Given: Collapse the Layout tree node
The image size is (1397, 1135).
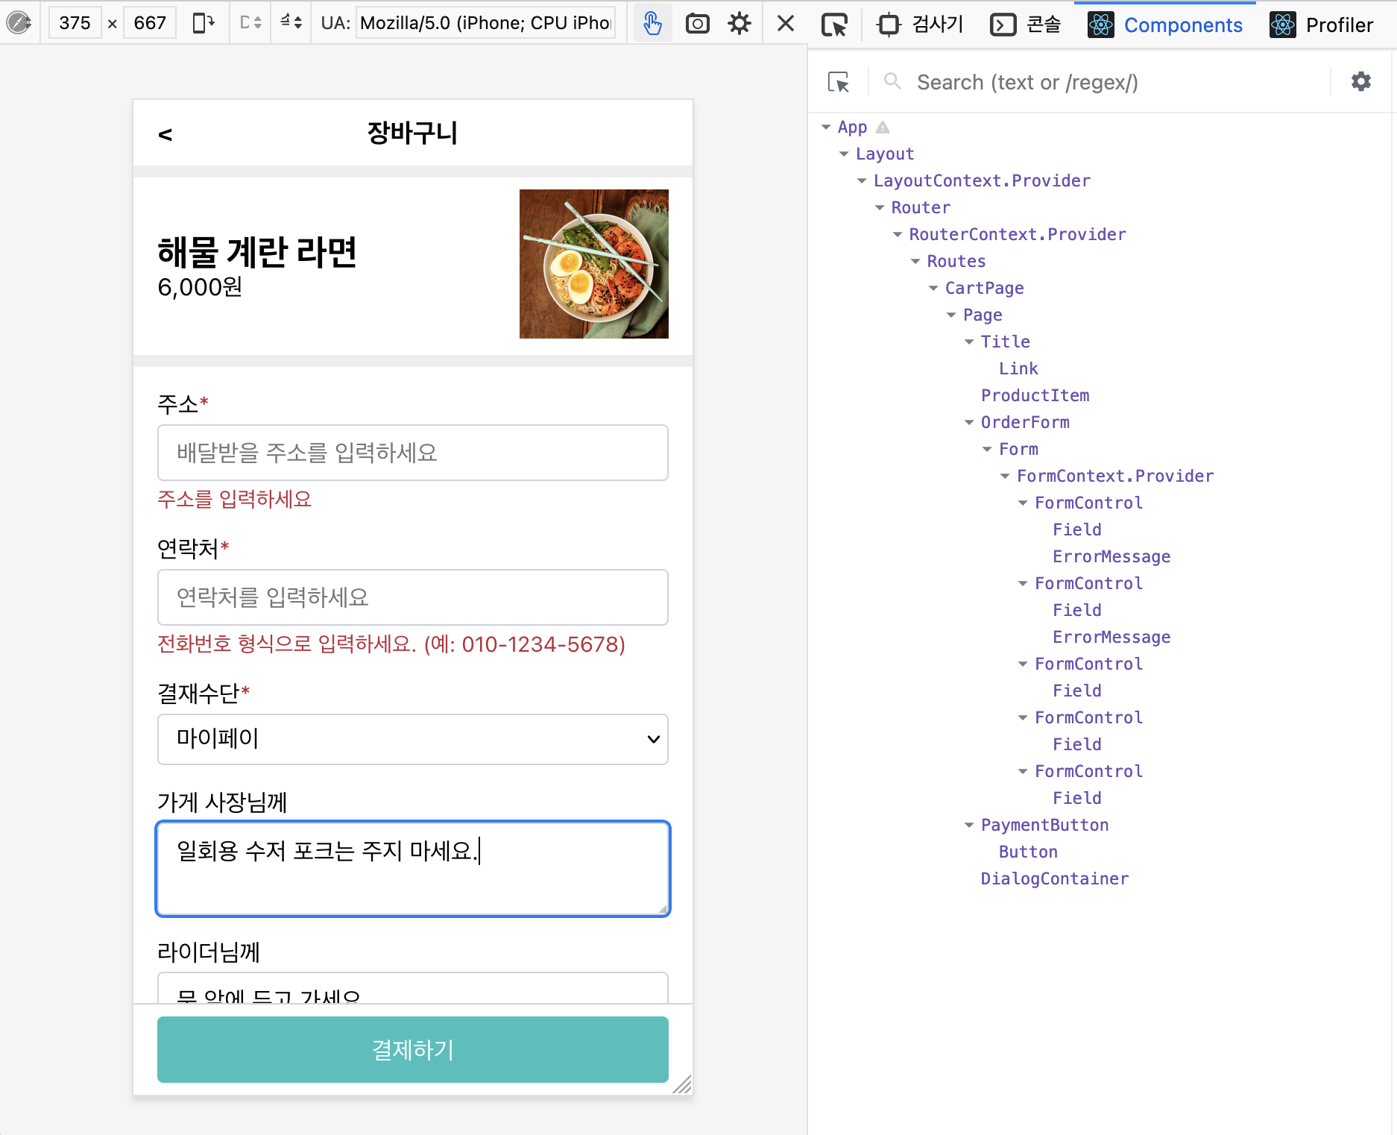Looking at the screenshot, I should click(844, 154).
